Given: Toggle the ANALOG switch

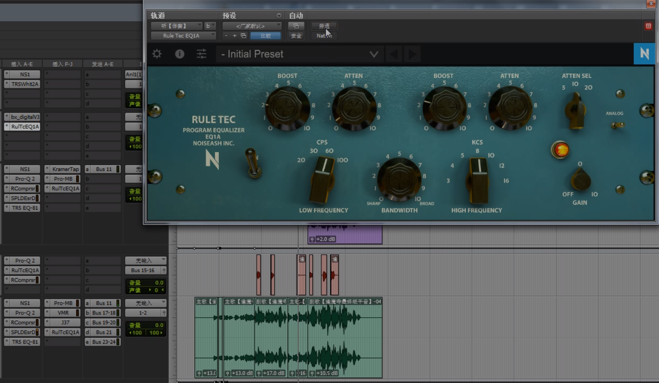Looking at the screenshot, I should click(x=617, y=125).
